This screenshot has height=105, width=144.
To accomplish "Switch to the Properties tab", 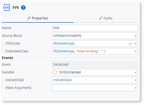I will tap(38, 18).
